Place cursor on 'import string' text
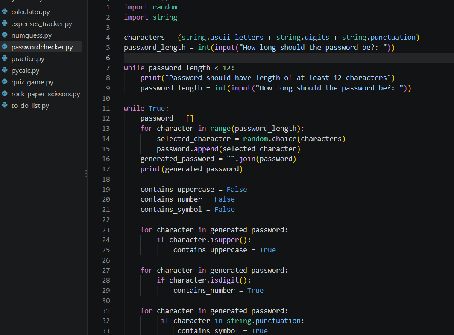This screenshot has height=335, width=454. tap(151, 17)
